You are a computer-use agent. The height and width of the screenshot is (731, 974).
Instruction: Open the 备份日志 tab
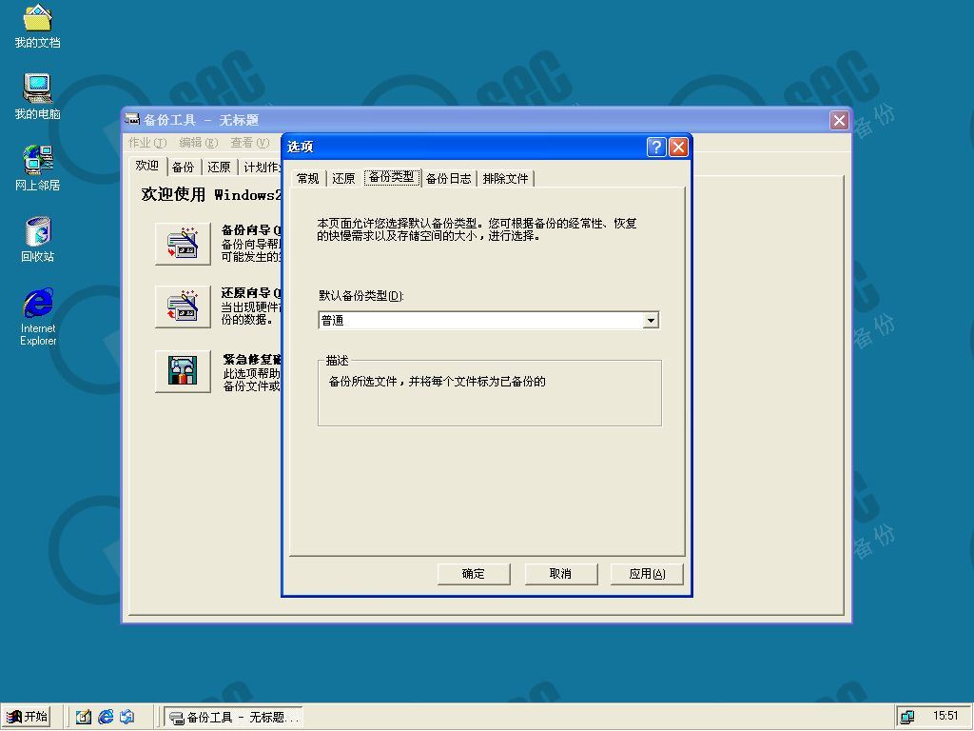click(x=449, y=178)
